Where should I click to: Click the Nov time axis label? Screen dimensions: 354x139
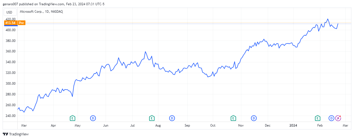[241, 126]
